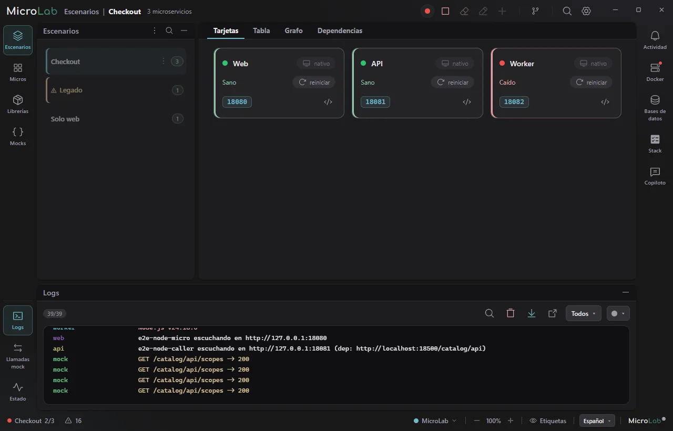The image size is (673, 431).
Task: Click the warnings count 16
Action: click(73, 421)
